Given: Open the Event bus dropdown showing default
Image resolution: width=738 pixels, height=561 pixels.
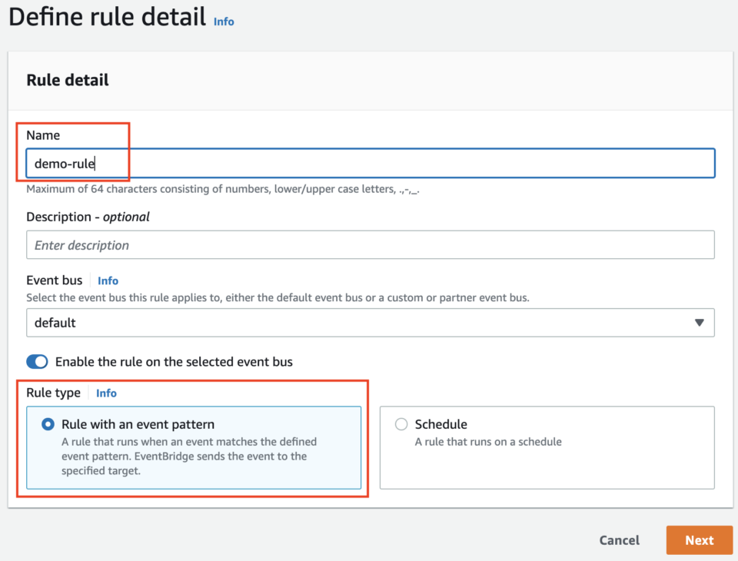Looking at the screenshot, I should click(370, 323).
